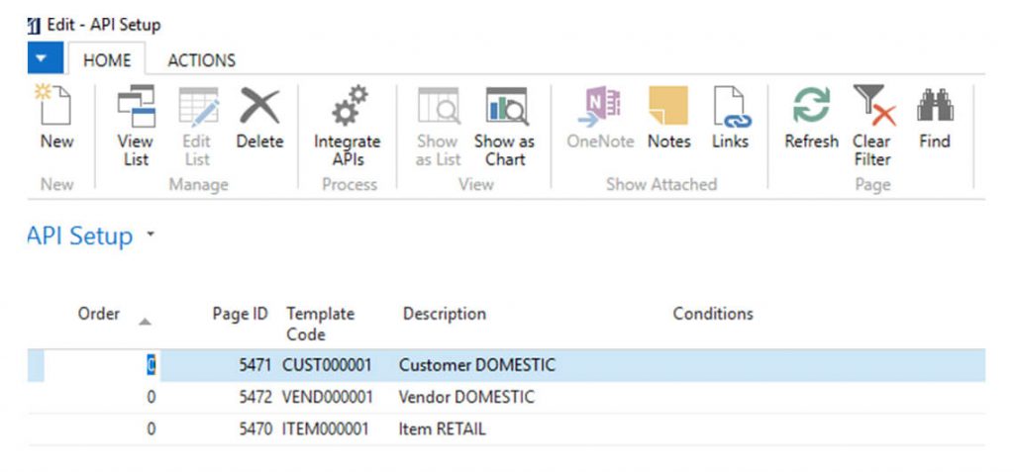Select template code VEND000001

pos(328,397)
